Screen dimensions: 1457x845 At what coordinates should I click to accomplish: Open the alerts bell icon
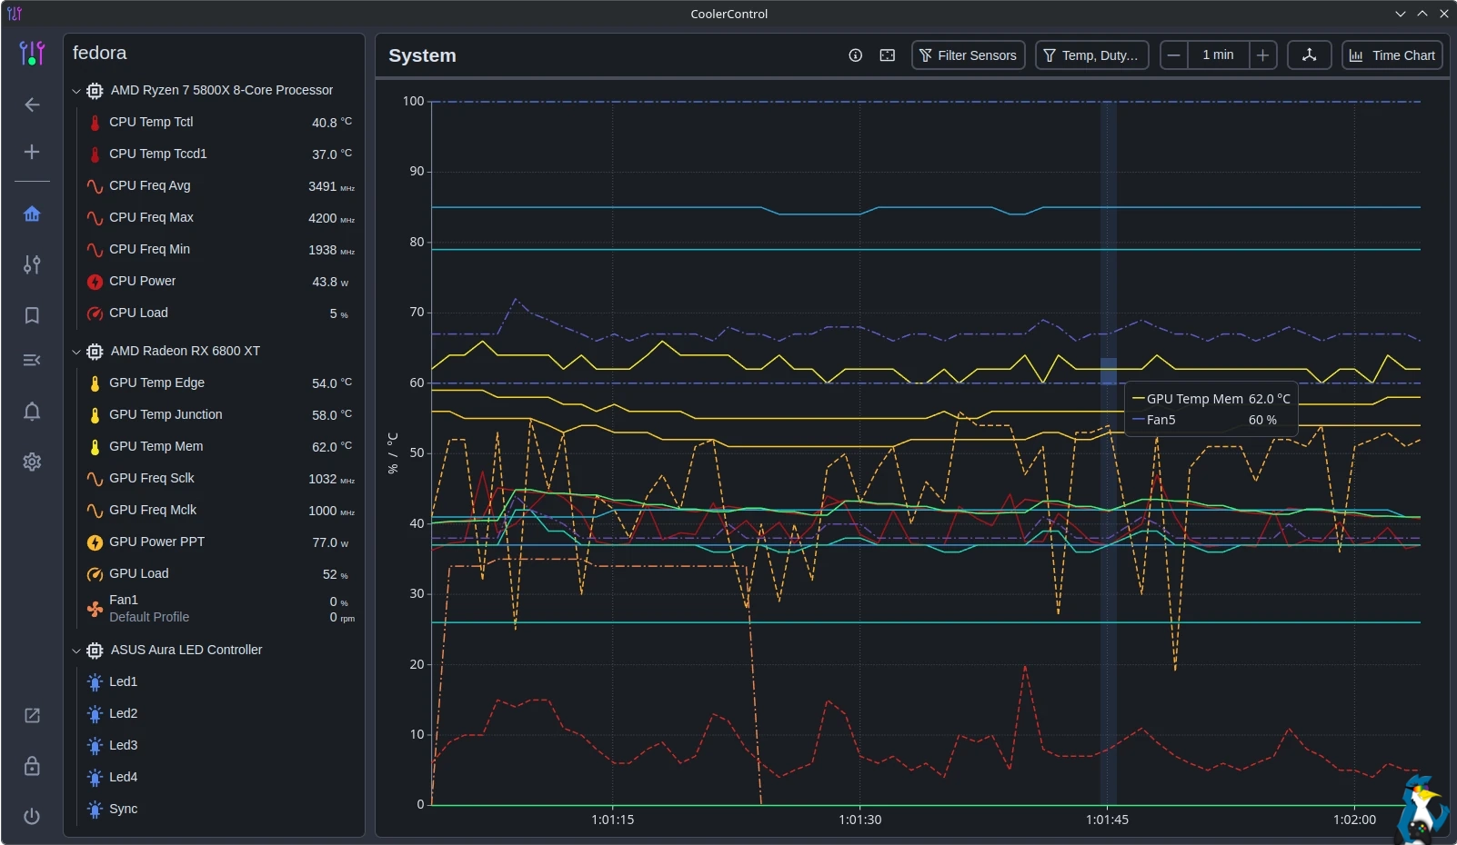[x=32, y=412]
